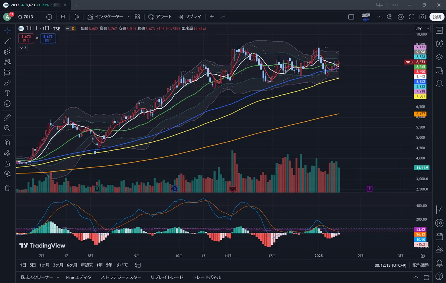Image resolution: width=446 pixels, height=283 pixels.
Task: Open the calendar panel in right sidebar
Action: tap(439, 236)
